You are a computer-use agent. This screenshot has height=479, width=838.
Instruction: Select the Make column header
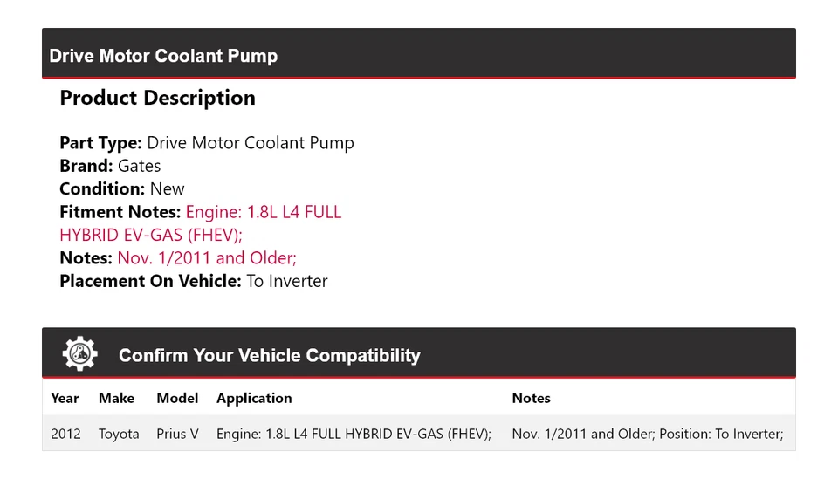(x=116, y=398)
